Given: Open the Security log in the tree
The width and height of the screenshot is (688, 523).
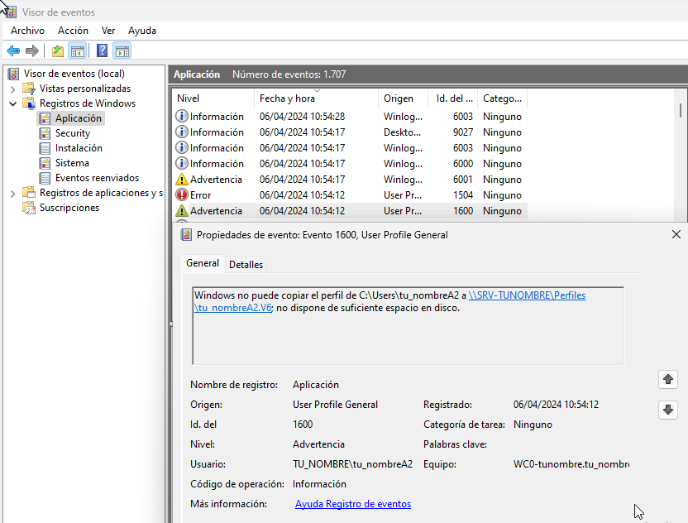Looking at the screenshot, I should [x=72, y=133].
